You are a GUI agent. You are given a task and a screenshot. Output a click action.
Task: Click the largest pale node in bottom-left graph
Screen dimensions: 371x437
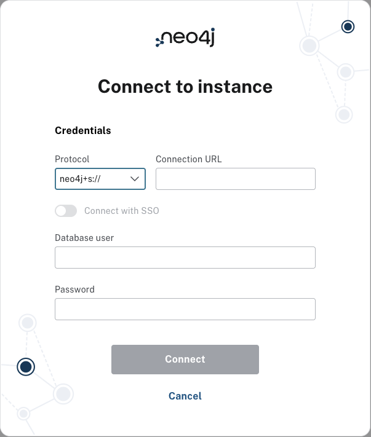point(63,393)
